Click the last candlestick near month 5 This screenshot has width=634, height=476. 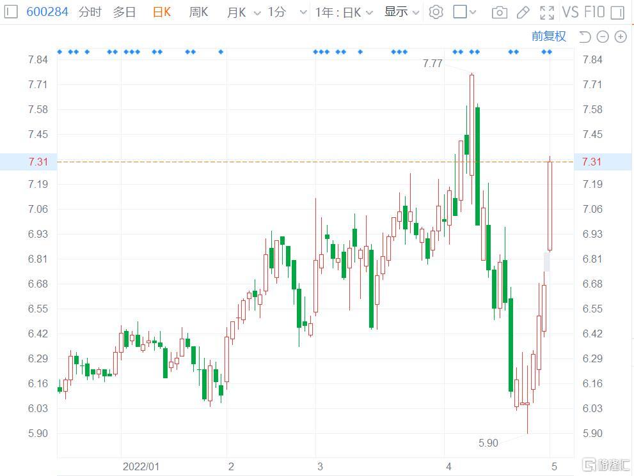pyautogui.click(x=550, y=206)
